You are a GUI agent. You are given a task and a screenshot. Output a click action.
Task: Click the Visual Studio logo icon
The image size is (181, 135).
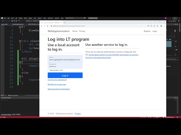coord(2,18)
